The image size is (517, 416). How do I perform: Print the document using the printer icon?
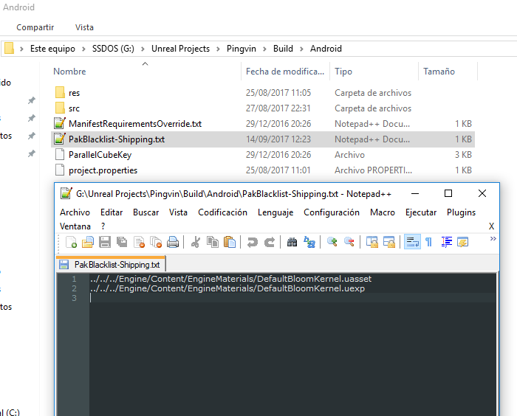(173, 242)
